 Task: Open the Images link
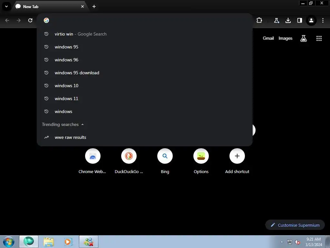pyautogui.click(x=286, y=38)
